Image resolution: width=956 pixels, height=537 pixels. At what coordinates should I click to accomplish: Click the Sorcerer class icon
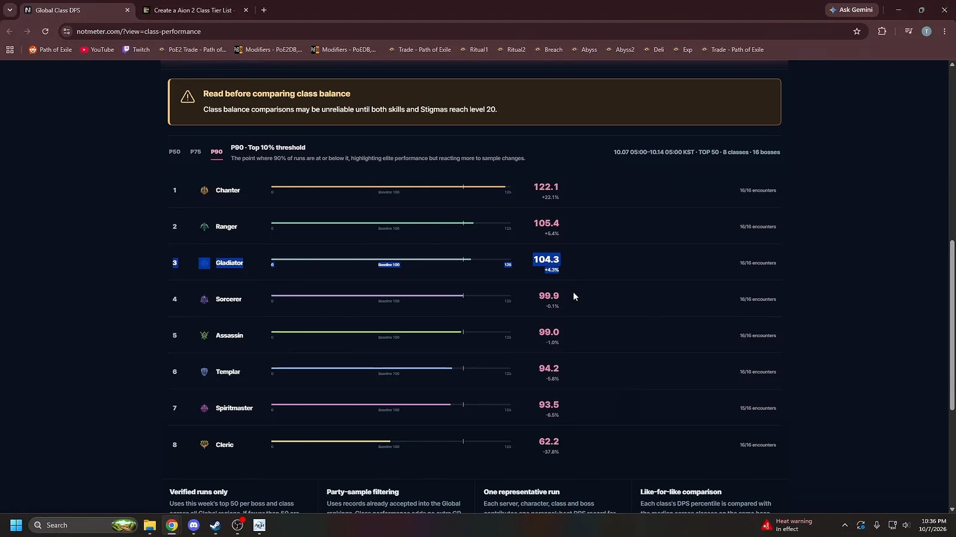click(x=204, y=300)
